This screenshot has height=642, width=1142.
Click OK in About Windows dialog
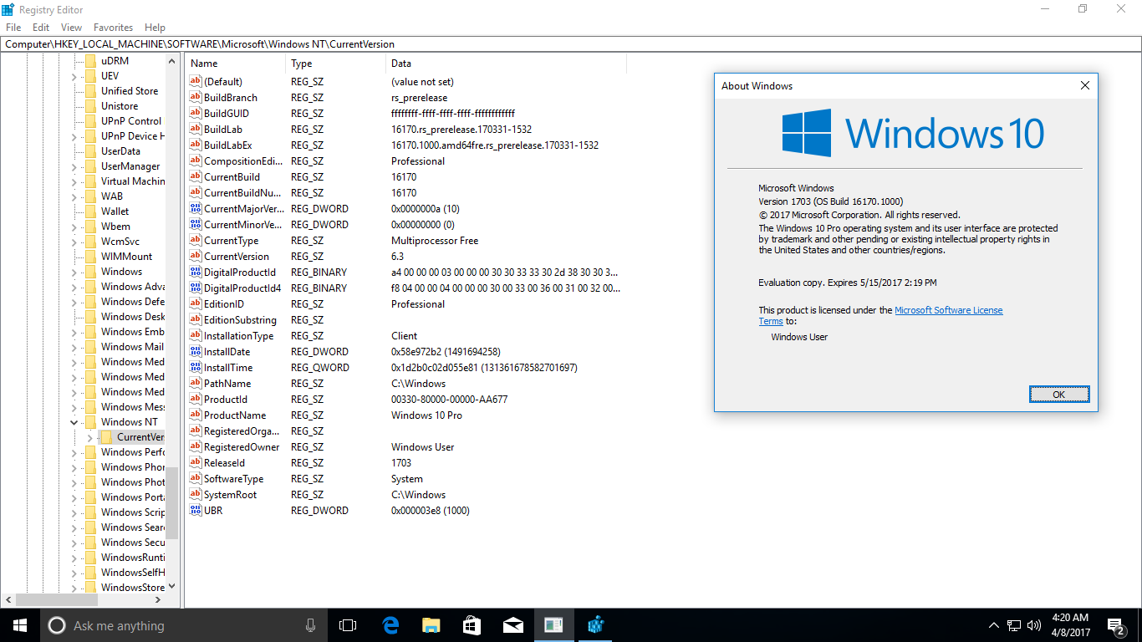(1058, 395)
